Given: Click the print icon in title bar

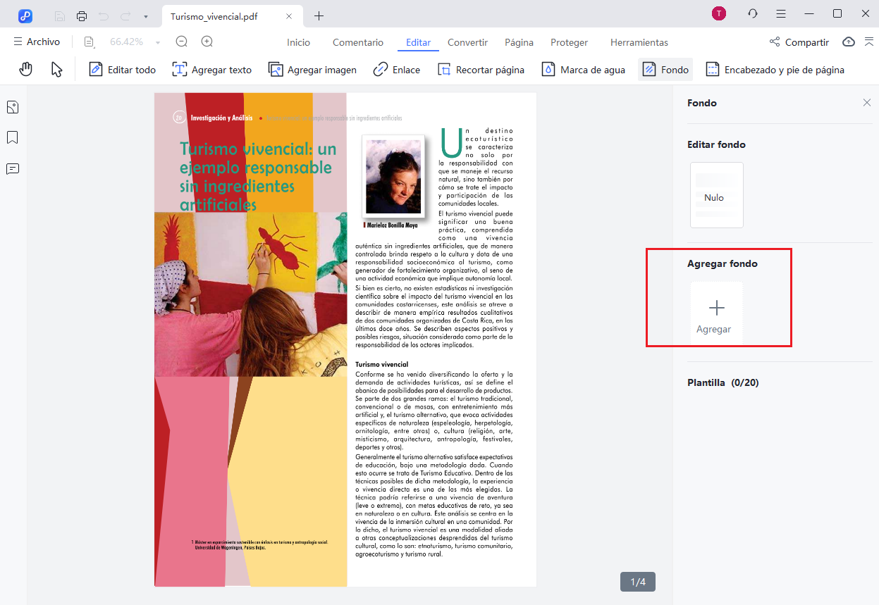Looking at the screenshot, I should click(82, 15).
